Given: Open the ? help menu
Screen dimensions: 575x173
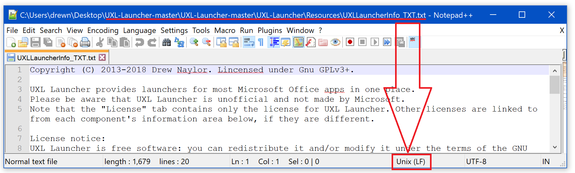Looking at the screenshot, I should point(321,30).
